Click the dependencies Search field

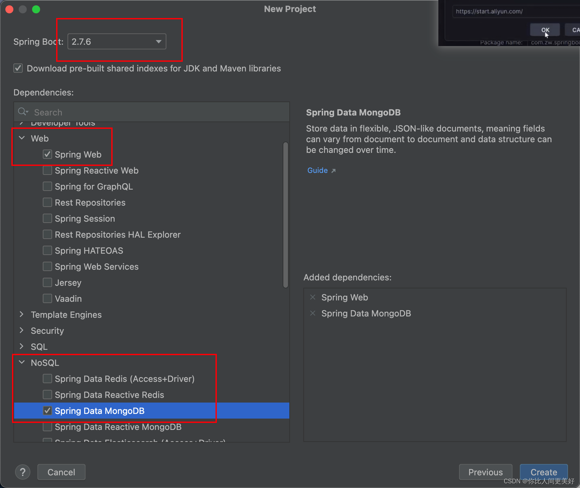point(152,112)
